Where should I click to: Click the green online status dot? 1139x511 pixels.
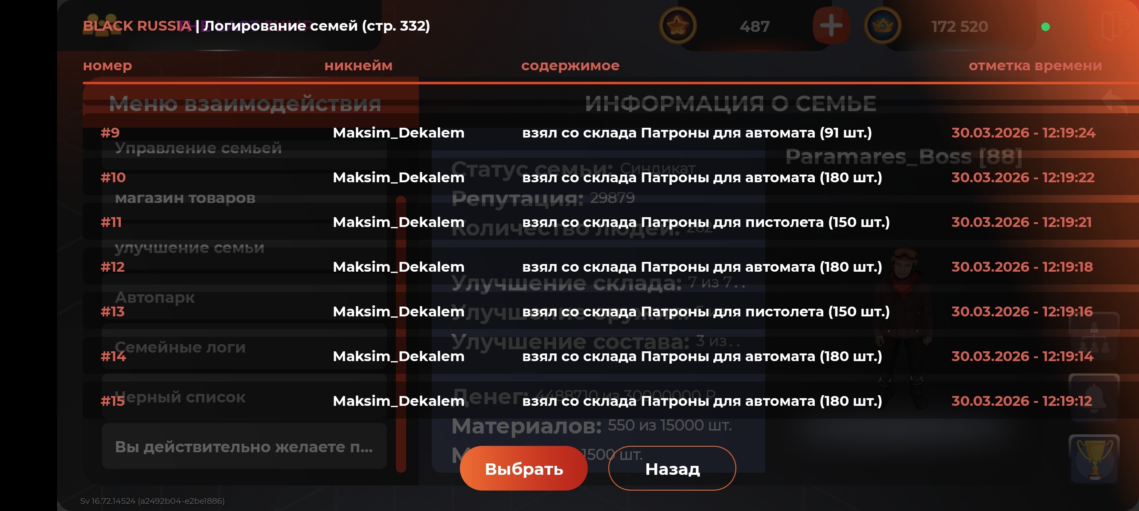tap(1045, 27)
